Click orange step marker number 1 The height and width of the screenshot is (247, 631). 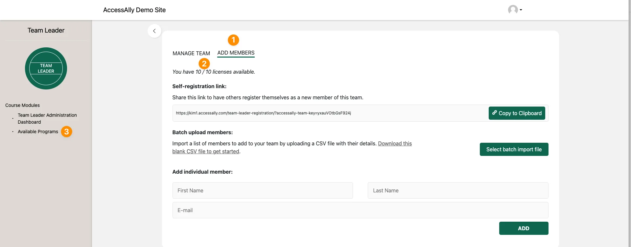pos(233,40)
